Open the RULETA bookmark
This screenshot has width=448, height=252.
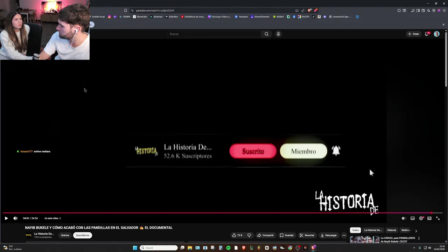304,17
